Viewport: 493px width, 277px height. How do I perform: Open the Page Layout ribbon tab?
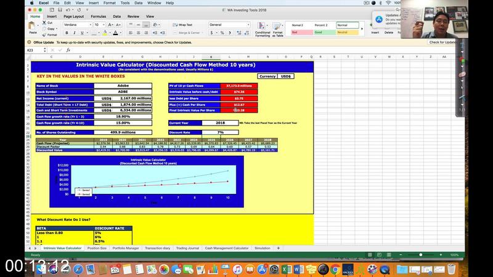tap(73, 17)
